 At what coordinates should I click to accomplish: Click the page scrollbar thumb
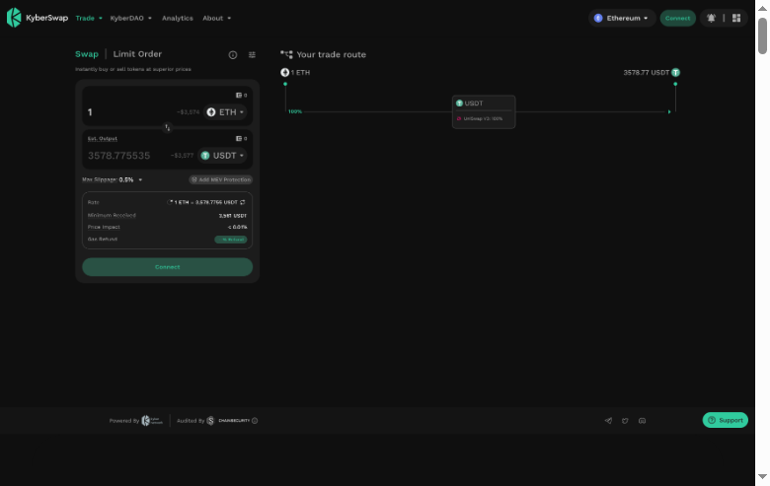[x=762, y=35]
